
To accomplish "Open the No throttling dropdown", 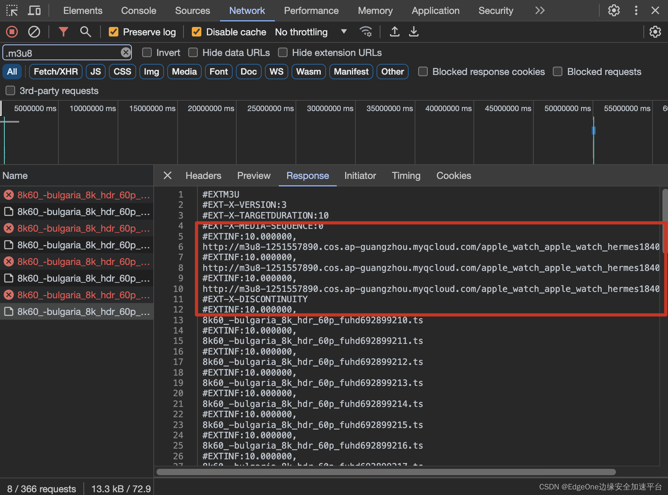I will (311, 32).
